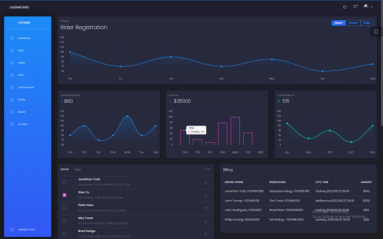Click the Review sidebar icon
This screenshot has height=239, width=383.
tap(12, 100)
